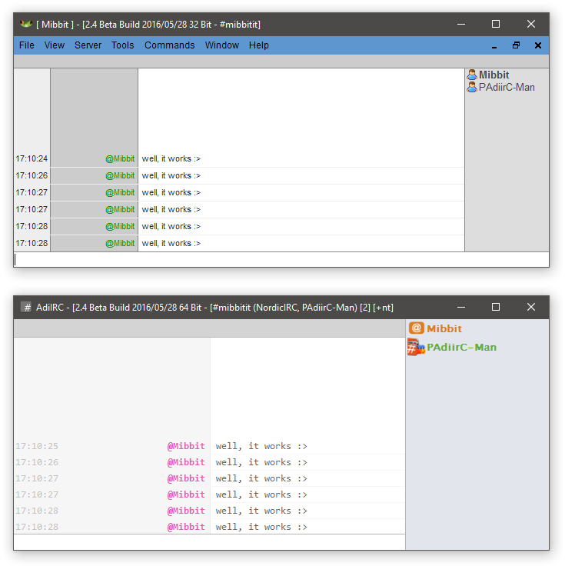Click message text at 17:10:25 in AdiIRC window
This screenshot has width=565, height=566.
point(261,446)
